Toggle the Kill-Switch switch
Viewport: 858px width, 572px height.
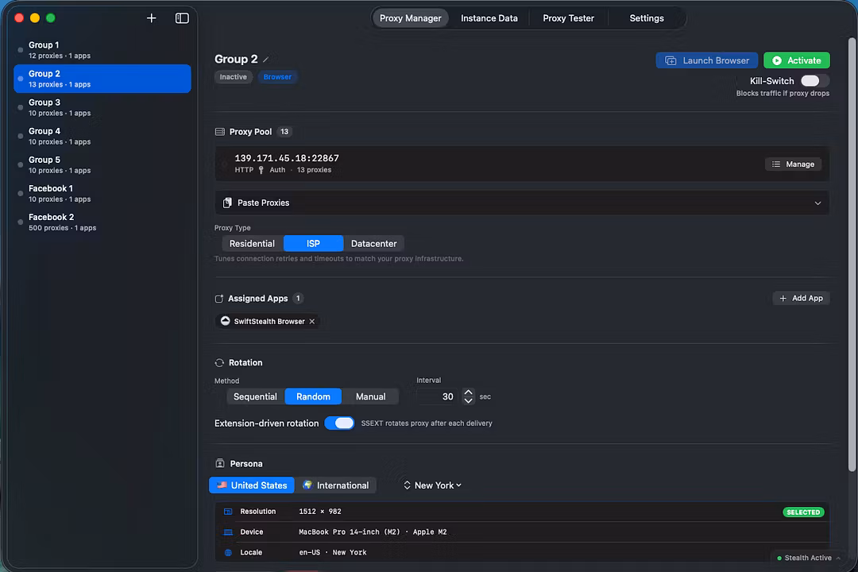[814, 81]
